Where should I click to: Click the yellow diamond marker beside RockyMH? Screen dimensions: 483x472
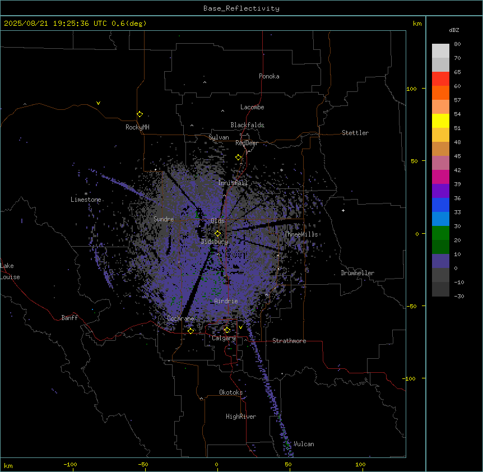[x=140, y=114]
